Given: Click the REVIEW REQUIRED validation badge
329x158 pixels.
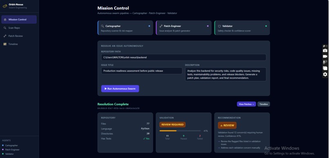Looking at the screenshot, I should 173,125.
